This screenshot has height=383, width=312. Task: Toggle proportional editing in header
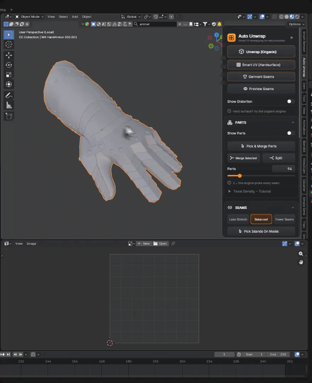click(x=172, y=17)
